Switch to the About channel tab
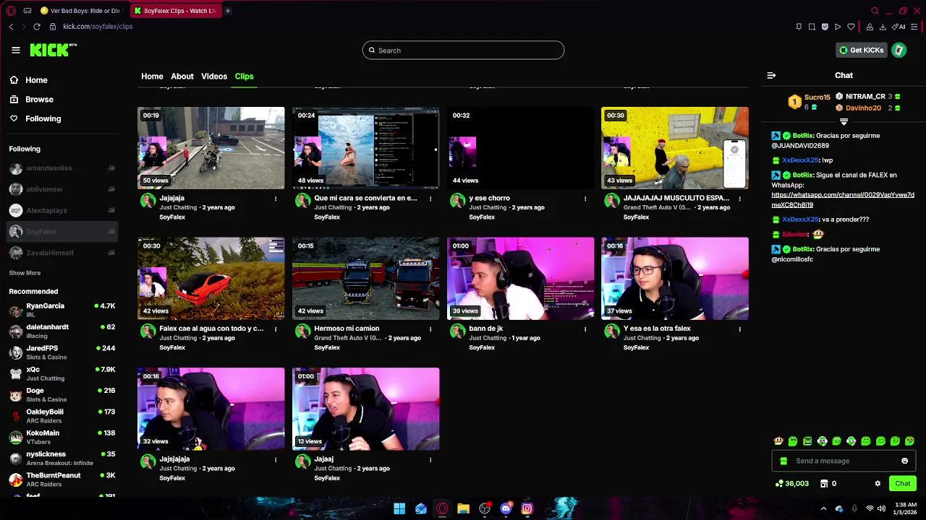This screenshot has width=926, height=520. tap(182, 76)
